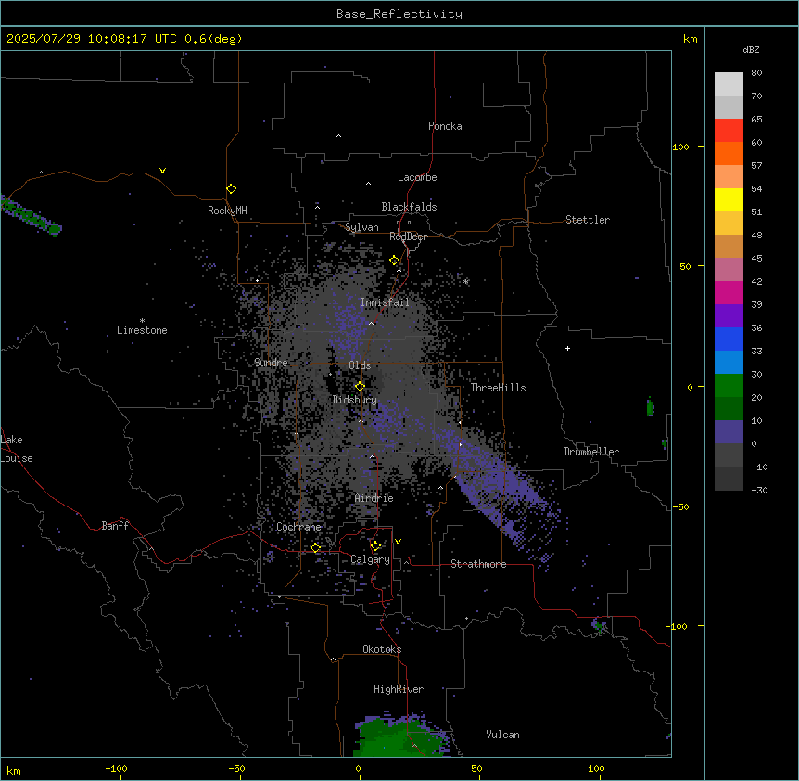The height and width of the screenshot is (781, 799).
Task: Select the light gray 70-80 dBZ swatch
Action: tap(729, 84)
